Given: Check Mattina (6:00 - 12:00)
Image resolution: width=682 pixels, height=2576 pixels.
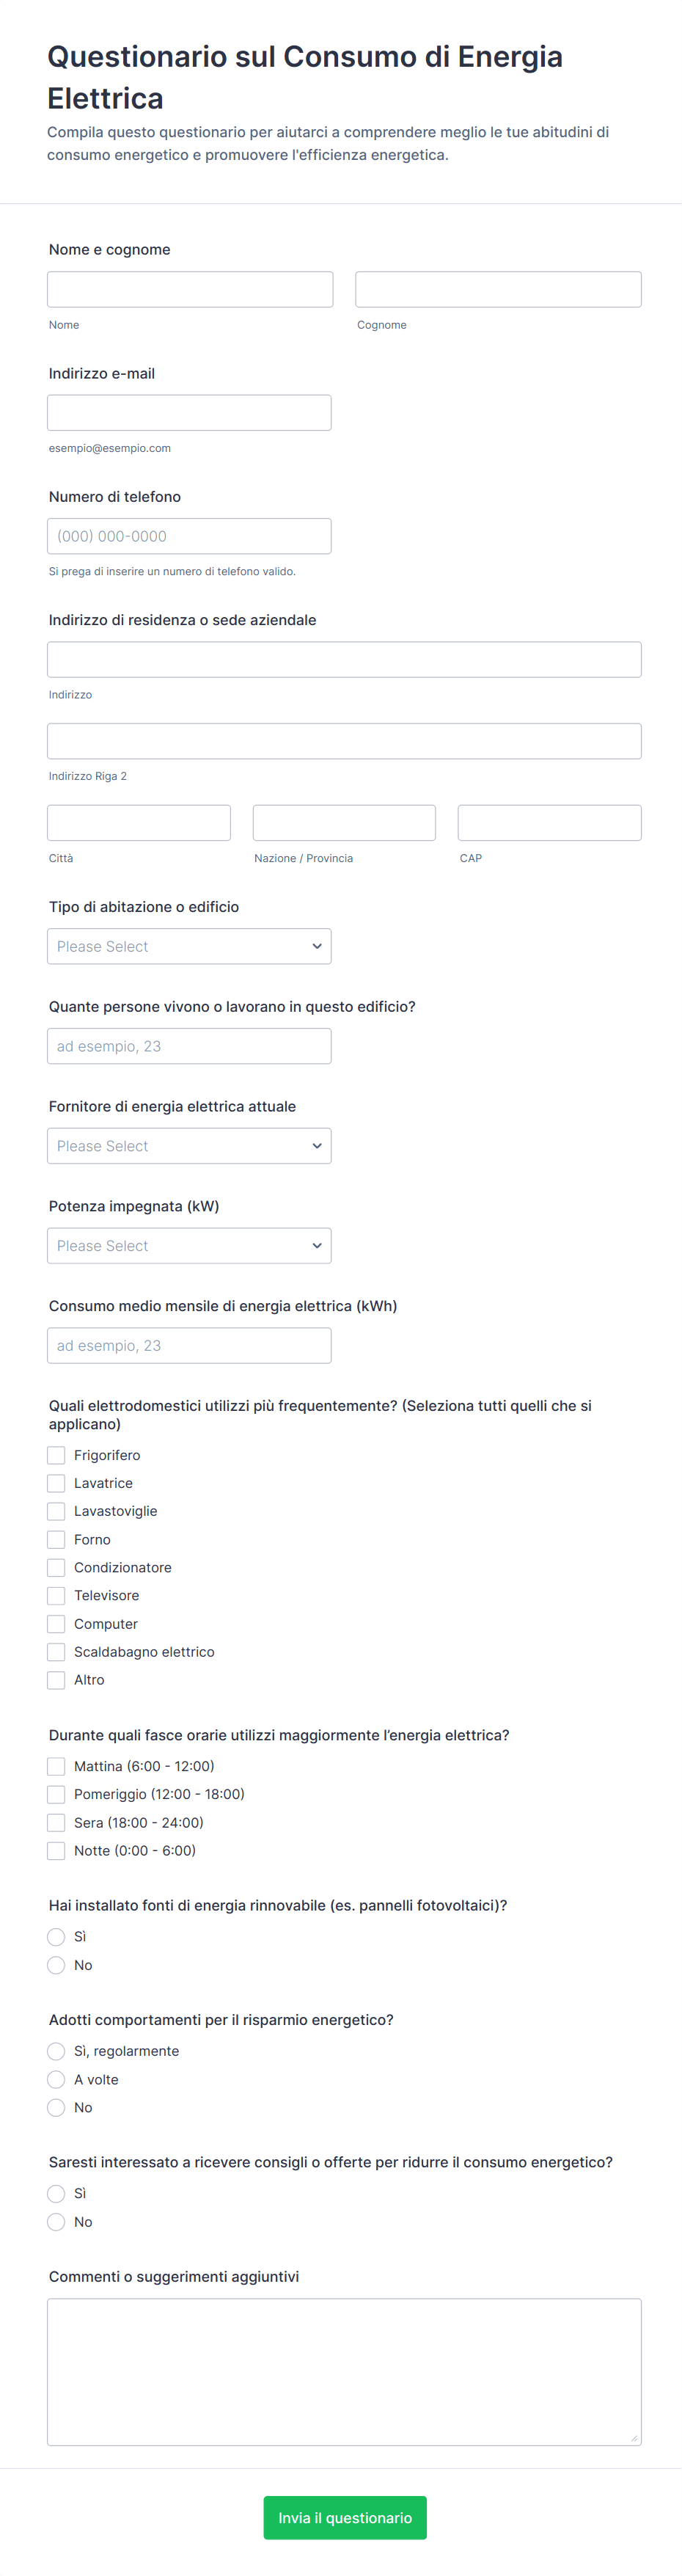Looking at the screenshot, I should (57, 1766).
